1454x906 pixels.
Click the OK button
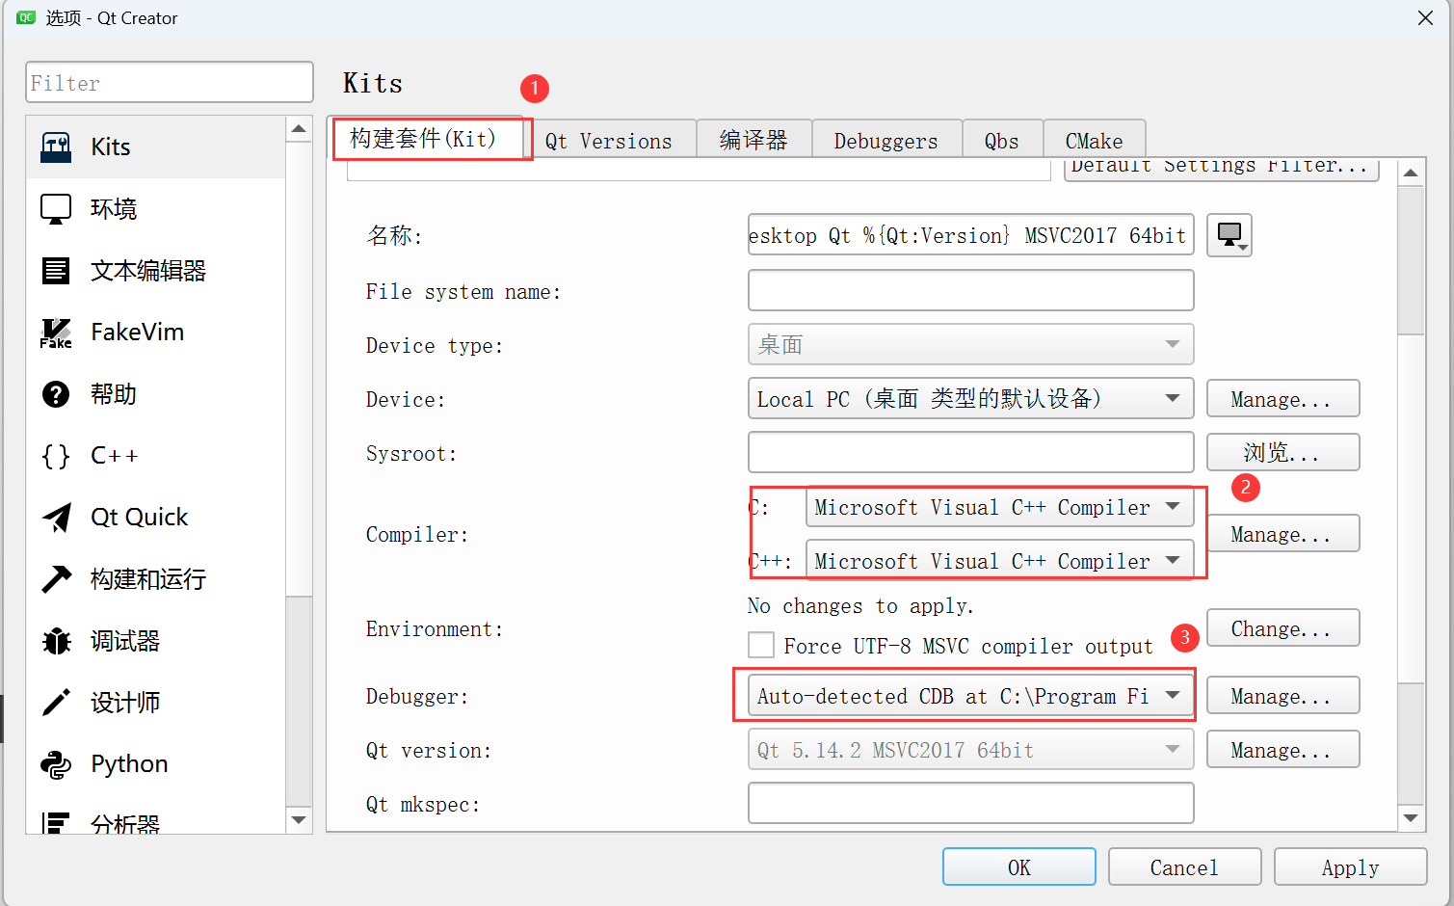point(1019,866)
